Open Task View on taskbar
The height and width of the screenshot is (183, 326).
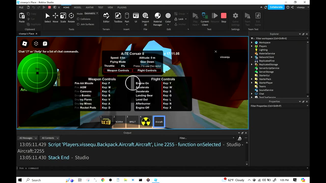80,180
